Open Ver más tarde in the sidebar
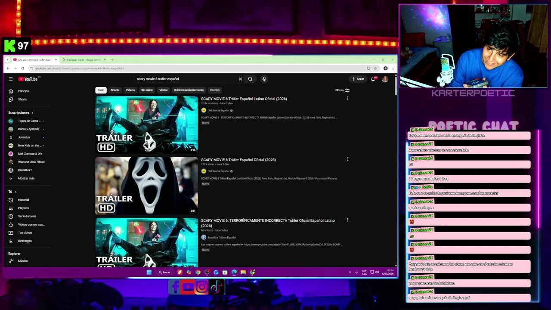The image size is (551, 310). tap(27, 216)
